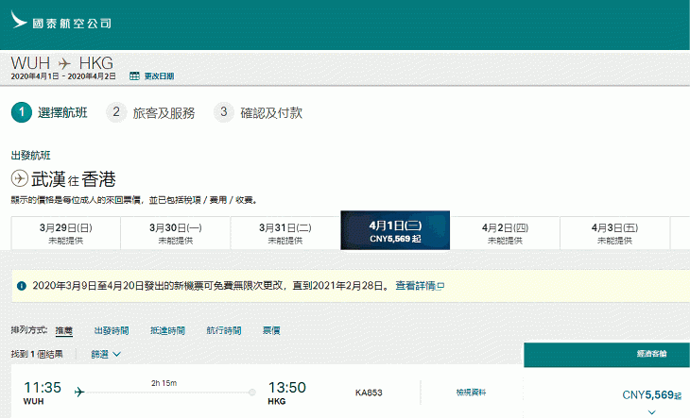690x418 pixels.
Task: Open the 查看詳情 details link
Action: click(x=420, y=286)
